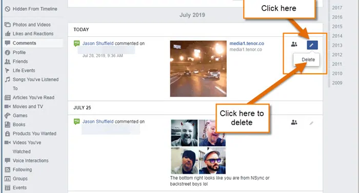The height and width of the screenshot is (193, 359).
Task: Click the Games controller icon
Action: (x=8, y=116)
